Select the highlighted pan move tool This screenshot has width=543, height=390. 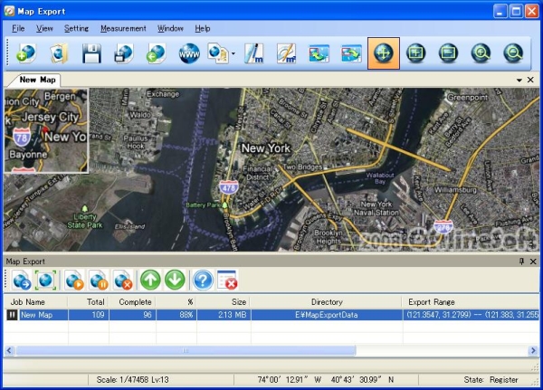point(384,53)
